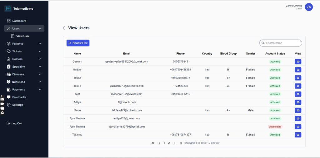This screenshot has height=158, width=320.
Task: Select View User submenu item
Action: point(22,36)
